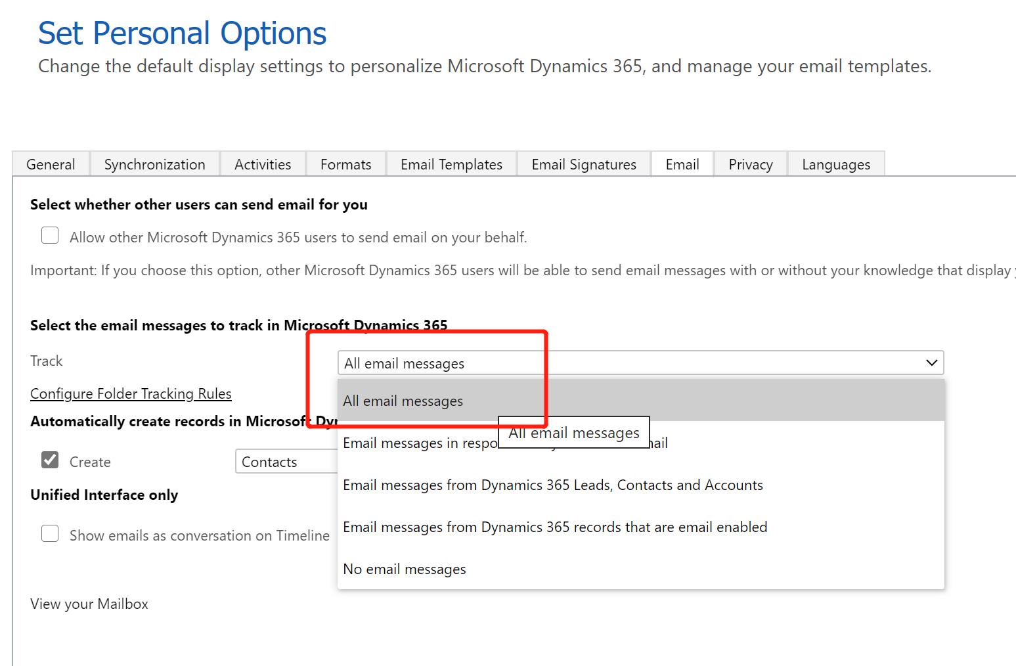
Task: Open the Email Templates tab
Action: tap(452, 164)
